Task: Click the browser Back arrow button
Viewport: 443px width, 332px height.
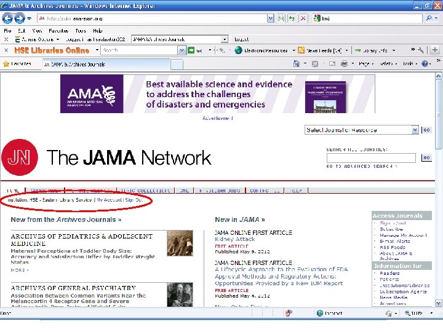Action: (7, 18)
